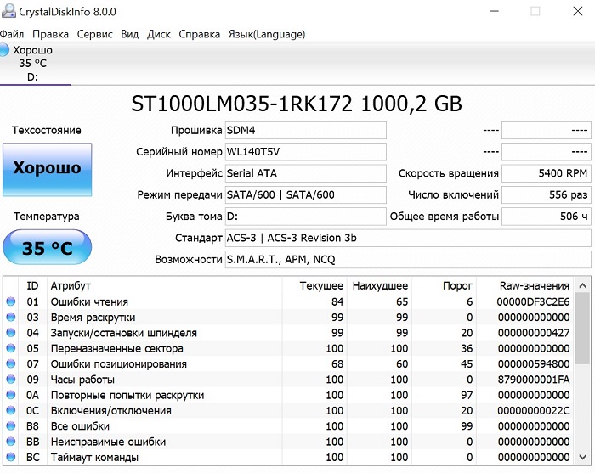The image size is (595, 473).
Task: Click status orb of Таймаут команды row
Action: click(x=10, y=457)
